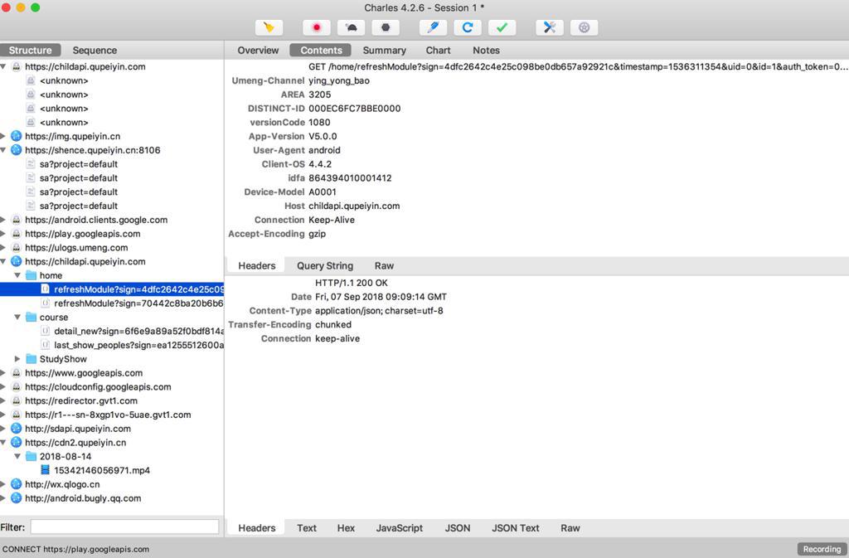Click globe icon of android.bugly.qq.com

tap(17, 498)
